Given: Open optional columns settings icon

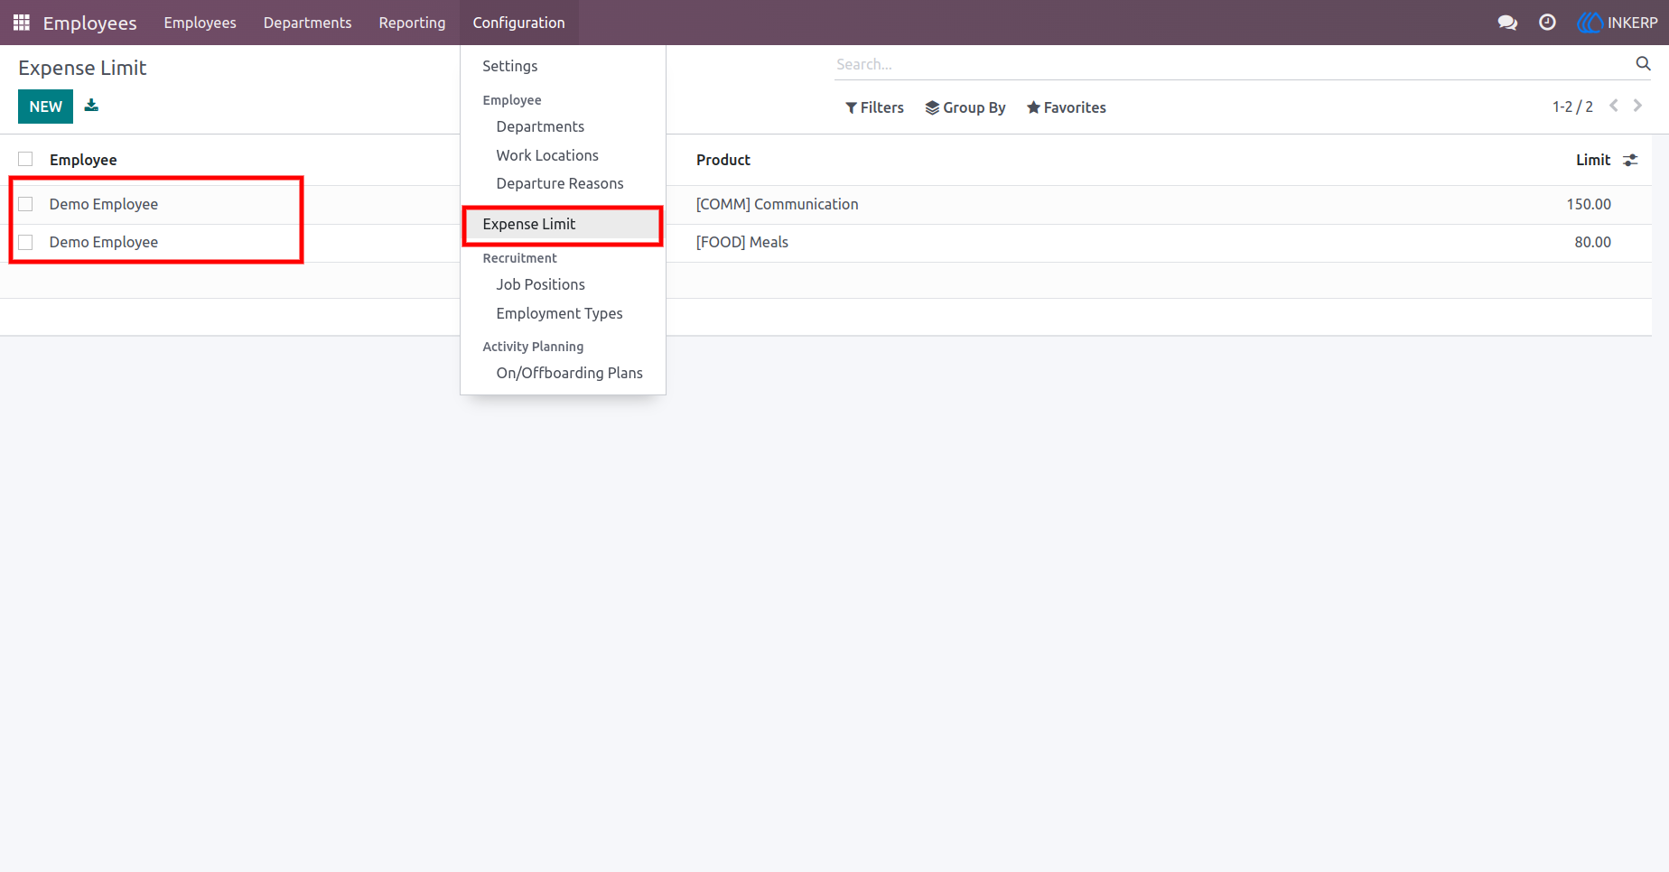Looking at the screenshot, I should 1630,160.
